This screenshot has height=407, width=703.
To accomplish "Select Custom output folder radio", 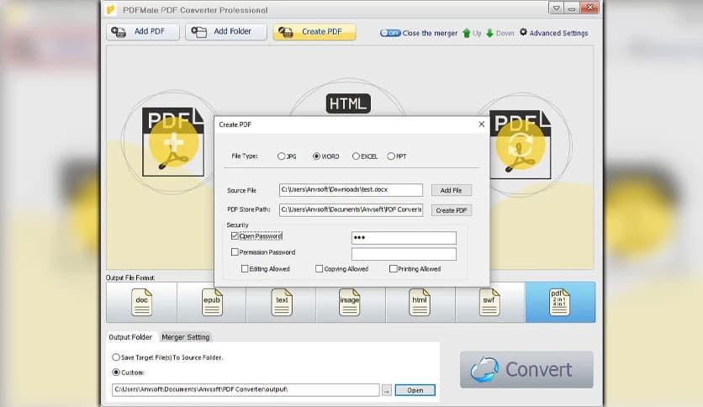I will 116,372.
